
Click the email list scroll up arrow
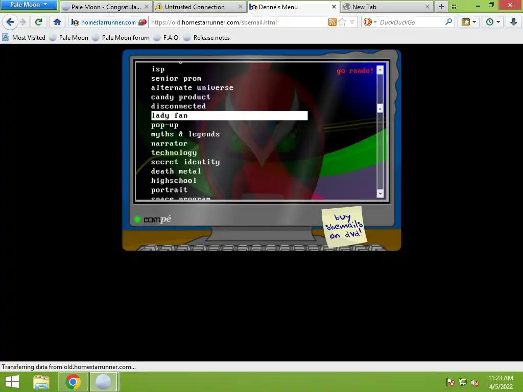coord(380,69)
